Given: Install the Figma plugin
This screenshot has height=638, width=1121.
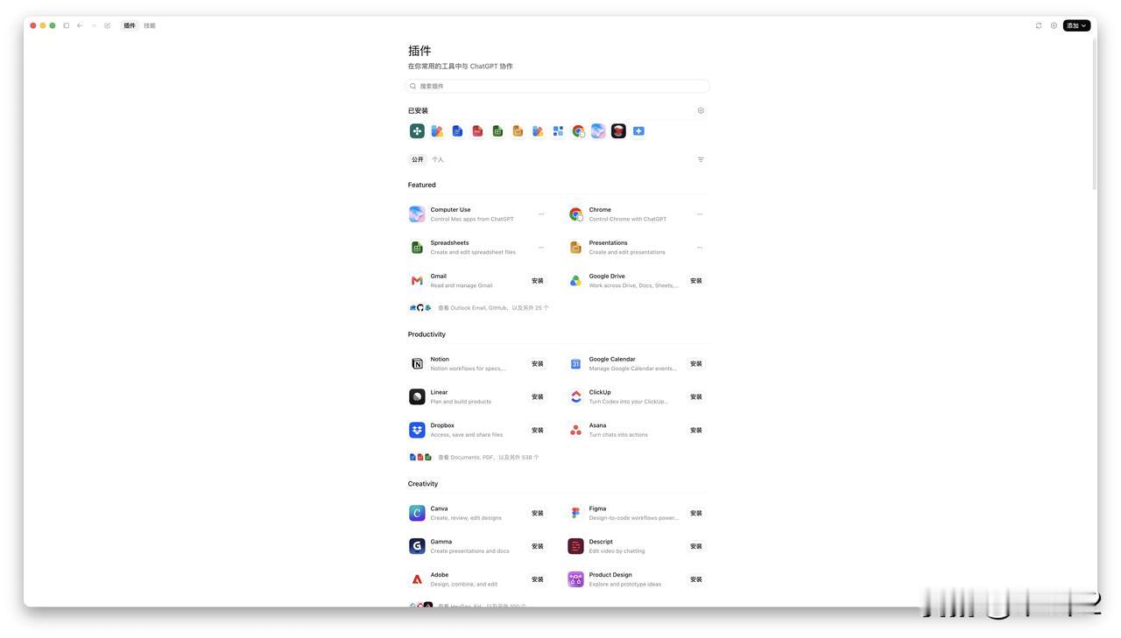Looking at the screenshot, I should [x=696, y=514].
